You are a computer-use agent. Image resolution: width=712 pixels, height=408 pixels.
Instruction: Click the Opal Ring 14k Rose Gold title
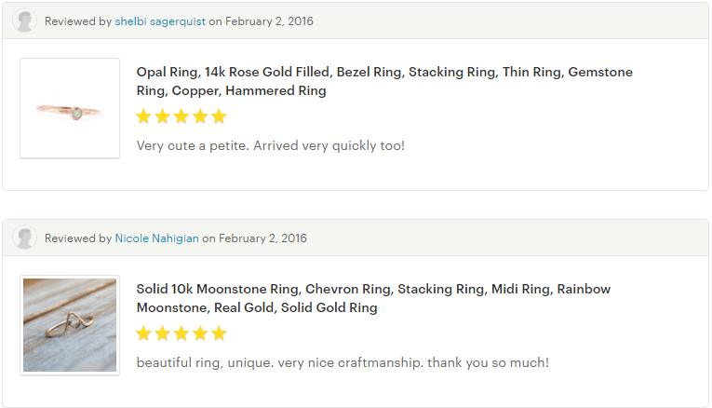(383, 81)
